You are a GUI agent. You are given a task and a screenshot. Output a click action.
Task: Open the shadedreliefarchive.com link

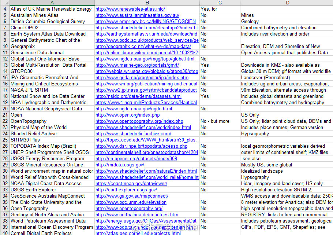133,134
